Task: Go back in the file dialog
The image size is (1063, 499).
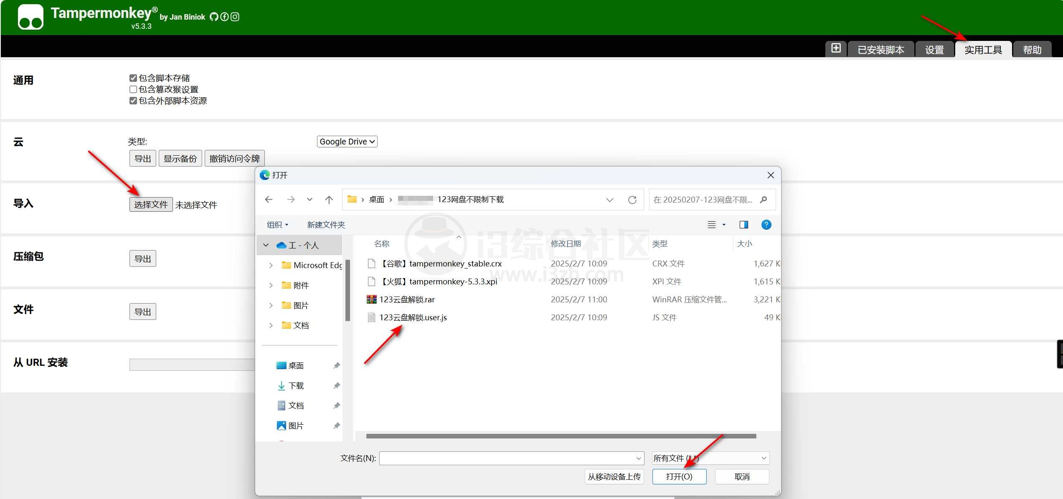Action: tap(269, 200)
